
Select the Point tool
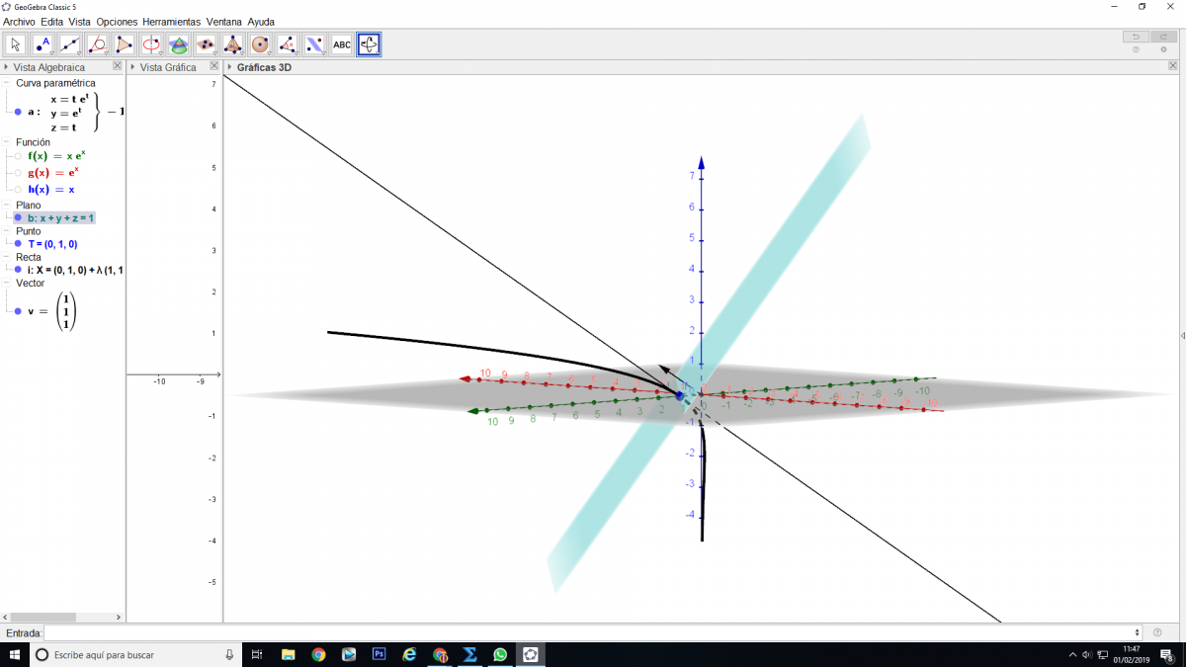point(42,44)
